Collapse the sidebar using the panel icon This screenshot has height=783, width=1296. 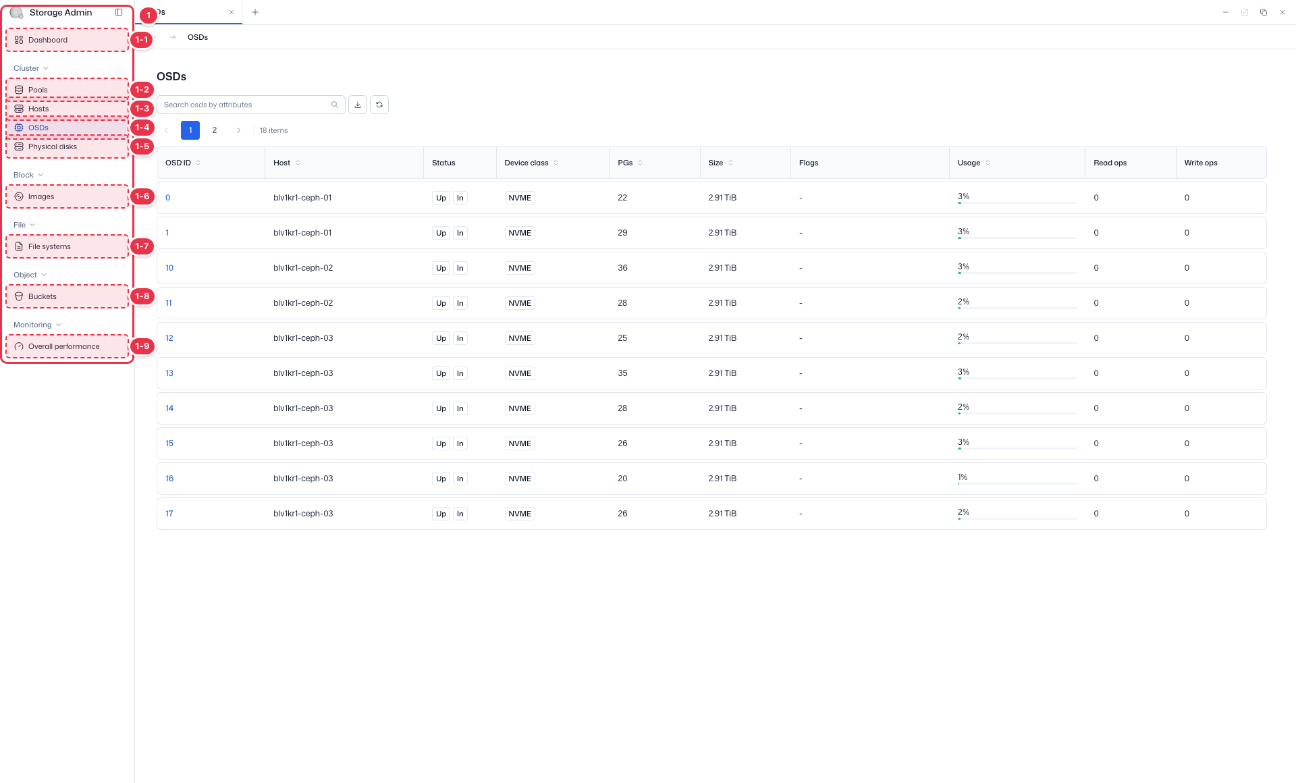[x=119, y=12]
